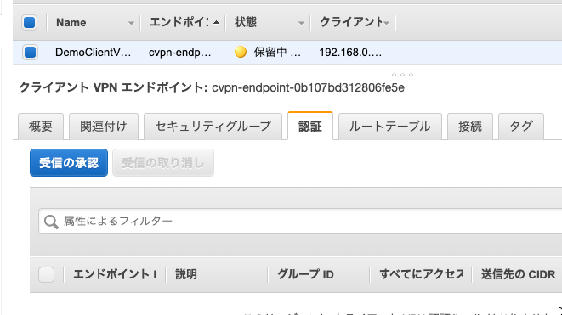
Task: Switch to the ルートテーブル tab
Action: [390, 127]
